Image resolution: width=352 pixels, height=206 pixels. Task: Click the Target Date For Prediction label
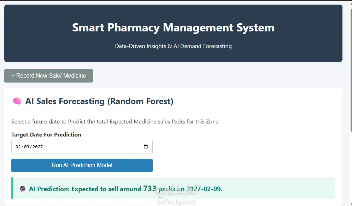point(46,135)
